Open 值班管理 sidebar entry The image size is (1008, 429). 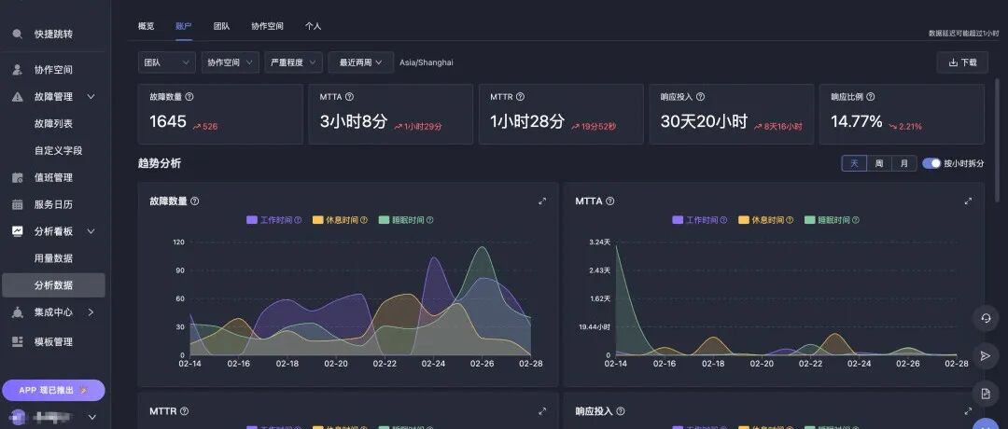(x=53, y=178)
